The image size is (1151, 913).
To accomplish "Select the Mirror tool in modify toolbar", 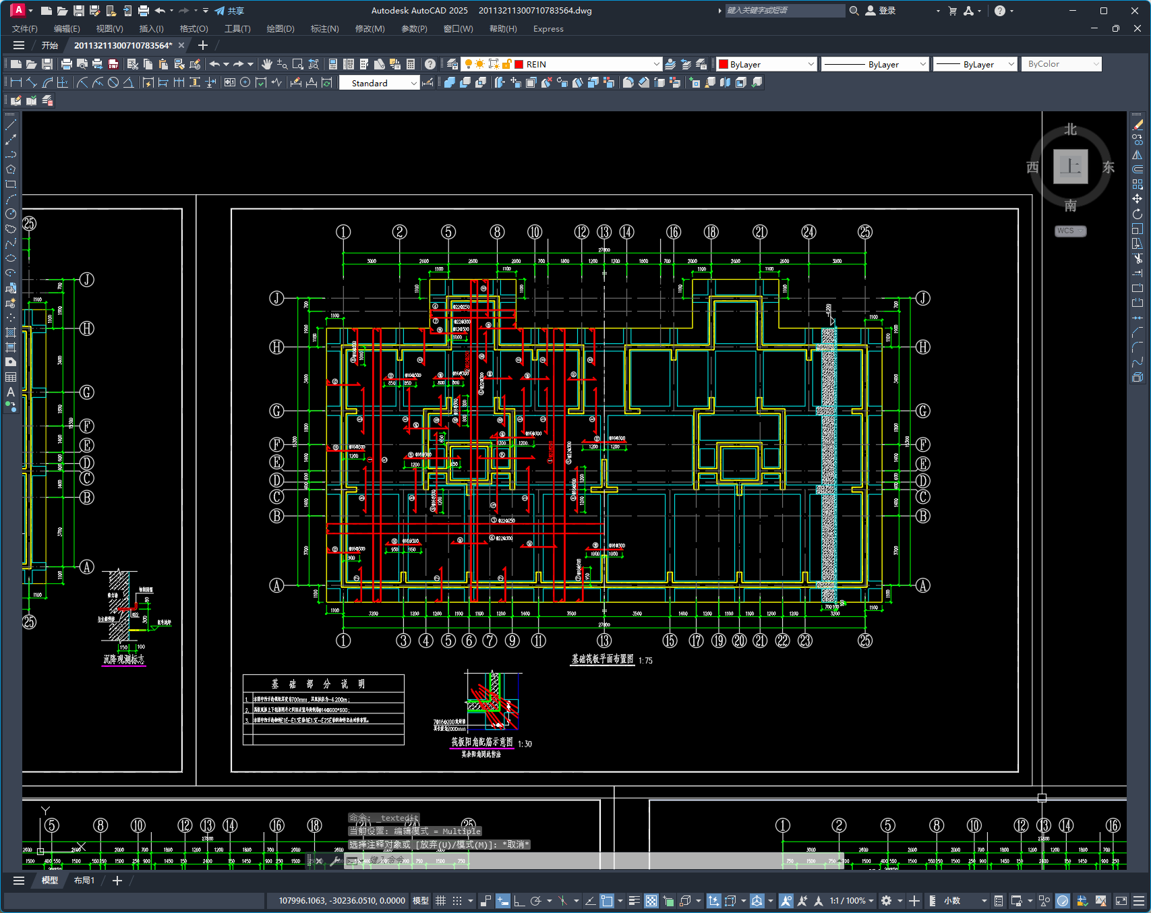I will [x=1138, y=154].
